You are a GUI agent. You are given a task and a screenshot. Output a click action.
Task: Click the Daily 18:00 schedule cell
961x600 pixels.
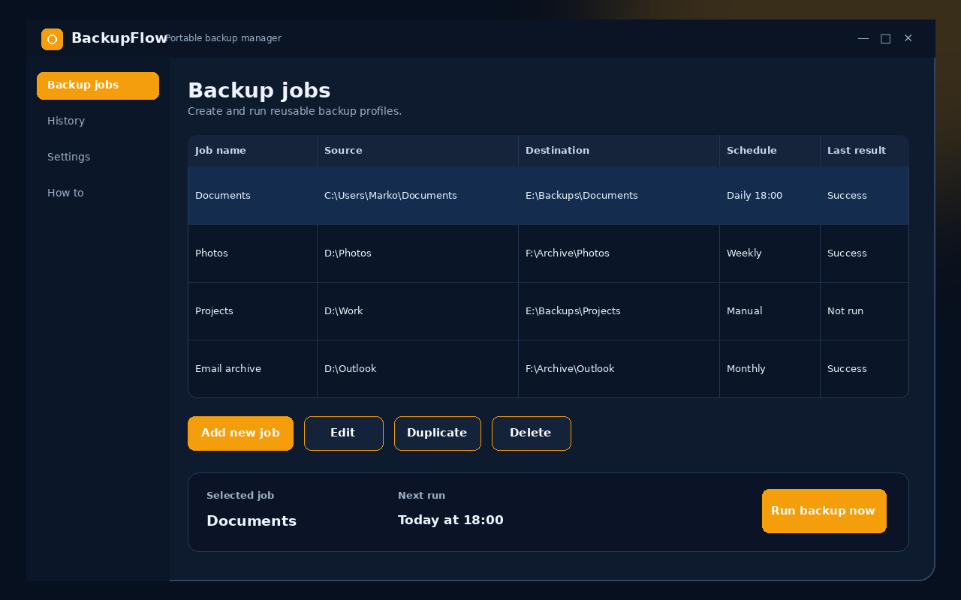(770, 196)
